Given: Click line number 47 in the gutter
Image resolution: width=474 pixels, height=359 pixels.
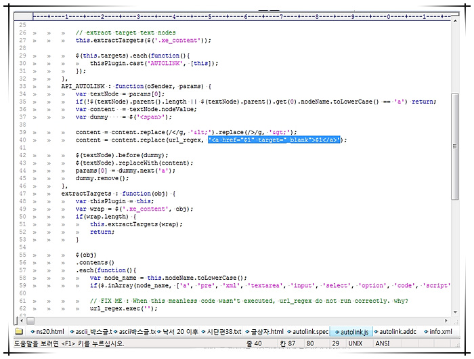Looking at the screenshot, I should point(22,194).
